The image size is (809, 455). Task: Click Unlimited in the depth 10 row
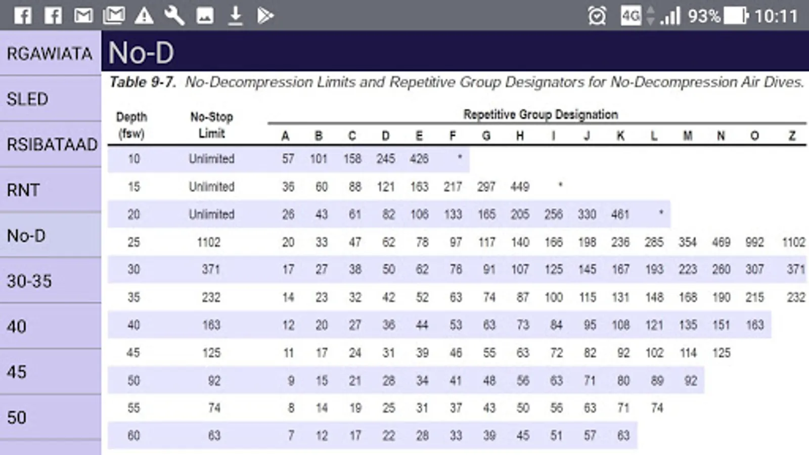coord(211,159)
